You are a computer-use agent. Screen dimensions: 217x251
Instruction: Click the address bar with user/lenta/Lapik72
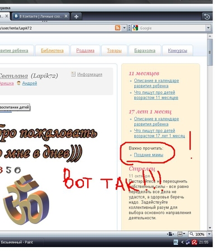pyautogui.click(x=57, y=28)
